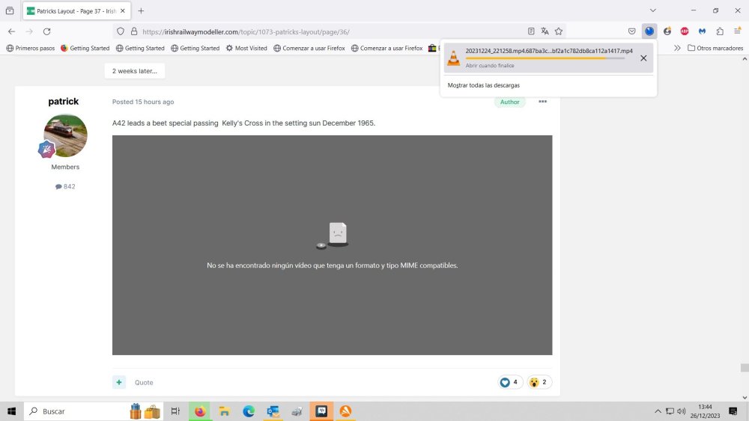749x421 pixels.
Task: Toggle reader view icon in address bar
Action: (x=531, y=31)
